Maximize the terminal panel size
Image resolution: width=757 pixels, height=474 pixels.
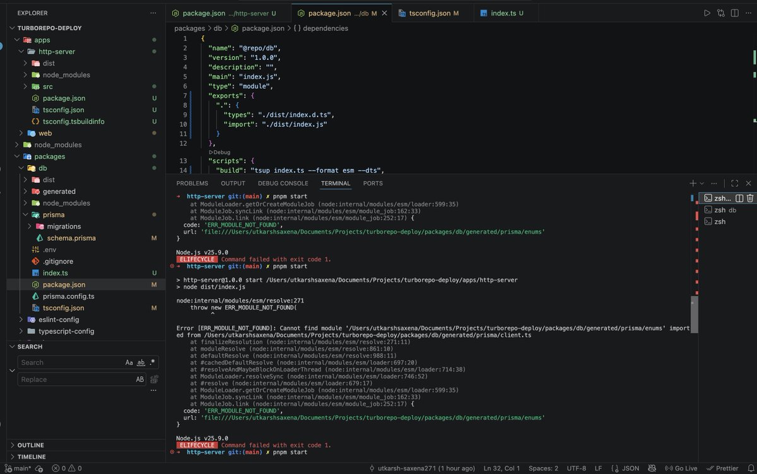(x=736, y=183)
